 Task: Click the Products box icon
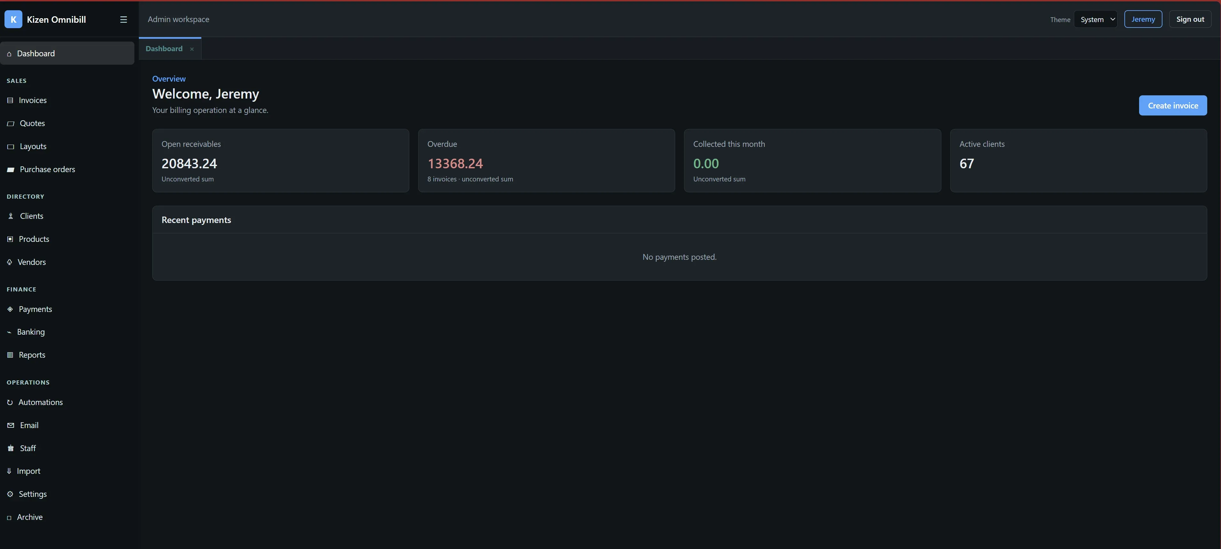pos(10,239)
